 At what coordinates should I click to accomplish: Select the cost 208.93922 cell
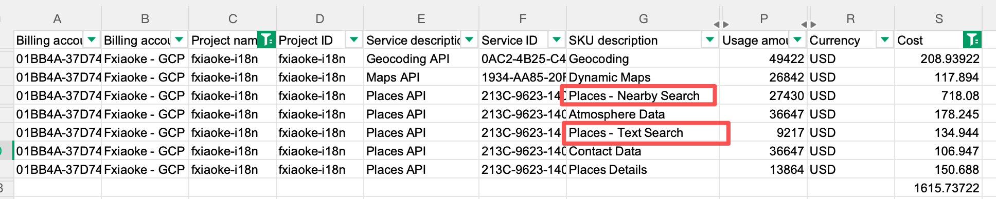coord(938,58)
